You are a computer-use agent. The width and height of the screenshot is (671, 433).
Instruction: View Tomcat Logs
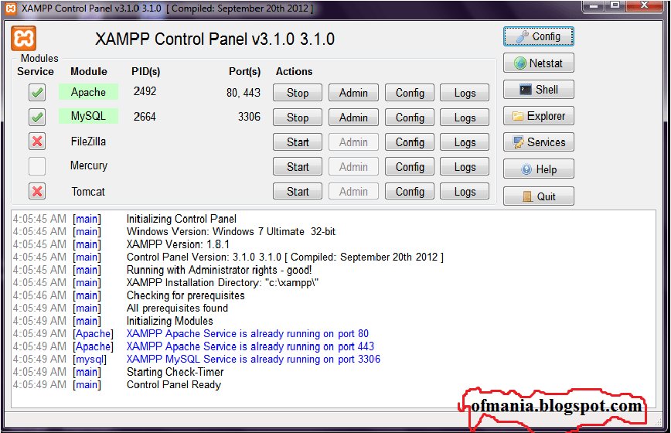coord(465,192)
